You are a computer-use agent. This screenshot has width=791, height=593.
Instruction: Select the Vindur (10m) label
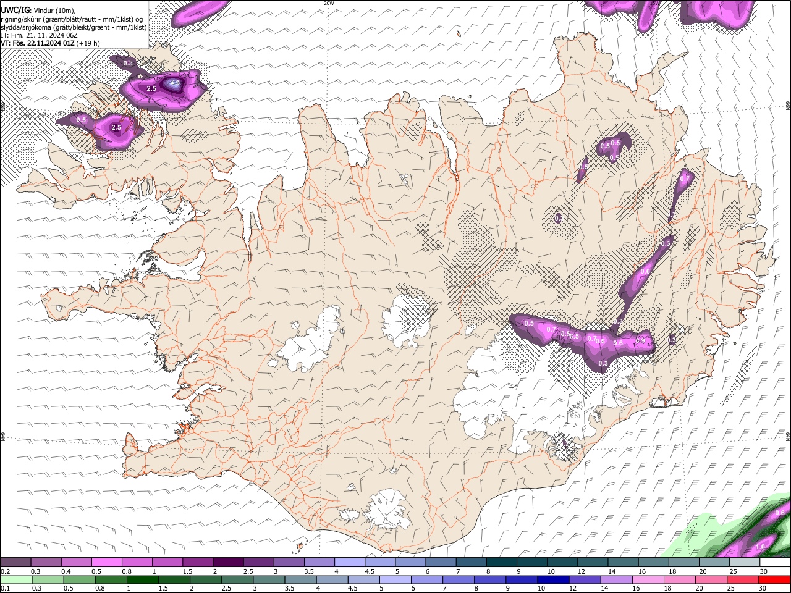56,10
